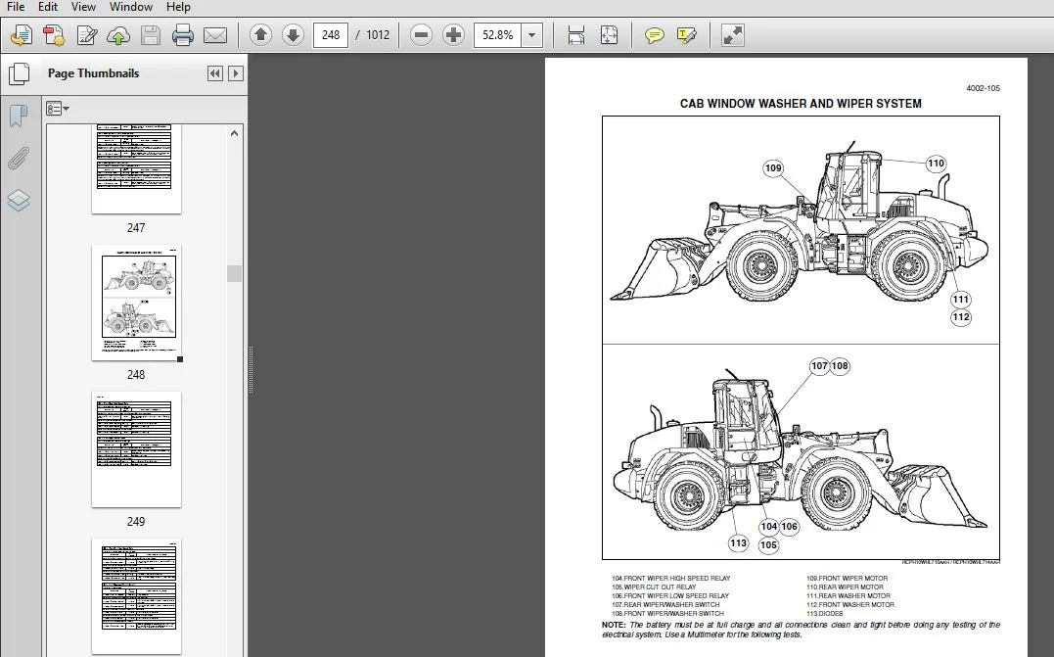This screenshot has height=657, width=1054.
Task: Select the page 249 thumbnail
Action: pyautogui.click(x=136, y=449)
